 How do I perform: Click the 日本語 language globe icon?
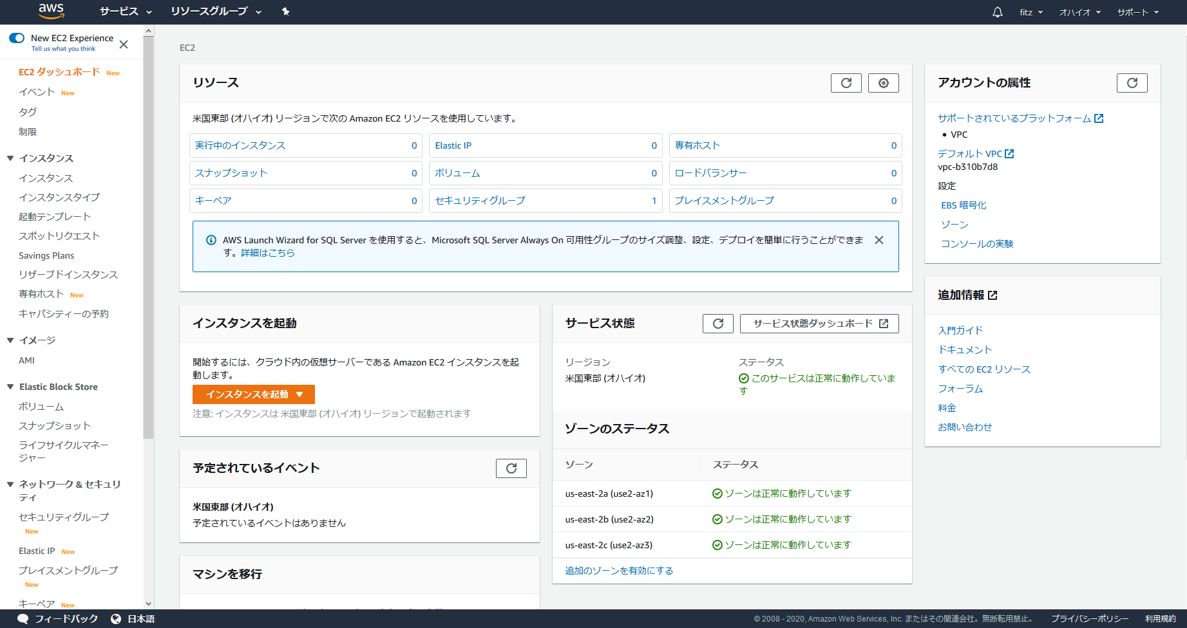point(116,618)
